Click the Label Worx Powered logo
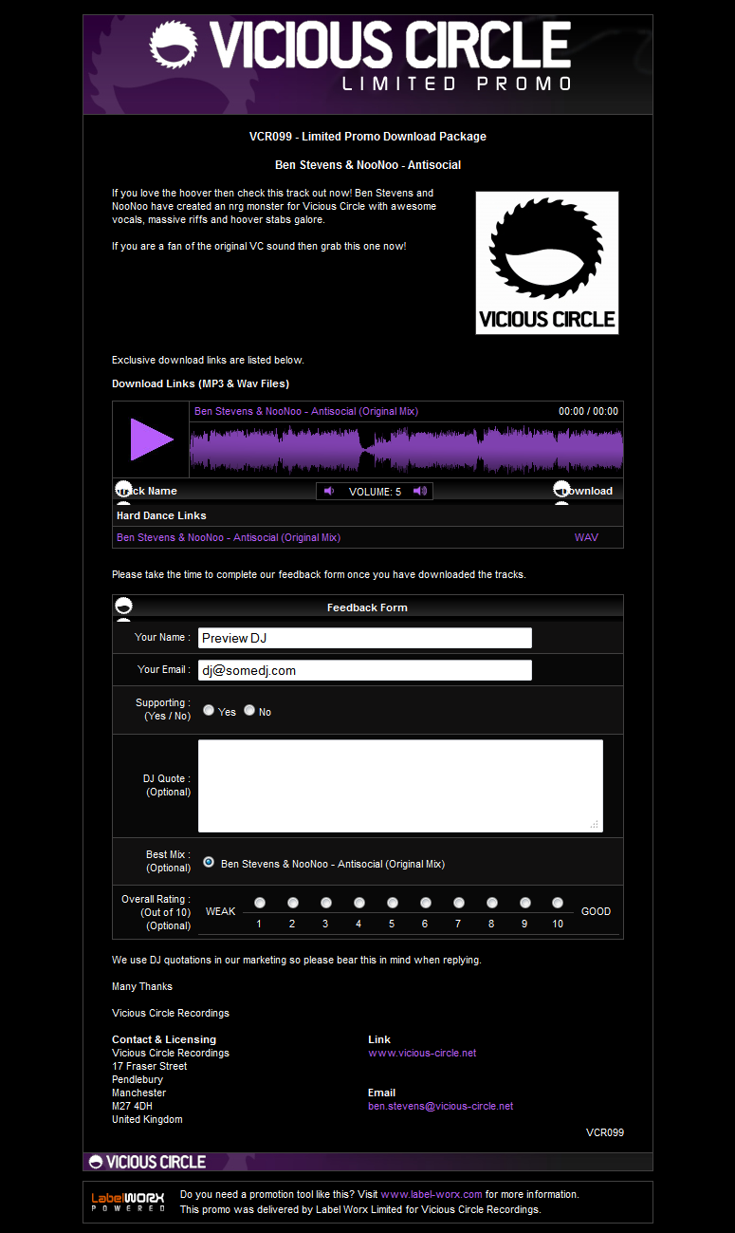 pyautogui.click(x=128, y=1202)
